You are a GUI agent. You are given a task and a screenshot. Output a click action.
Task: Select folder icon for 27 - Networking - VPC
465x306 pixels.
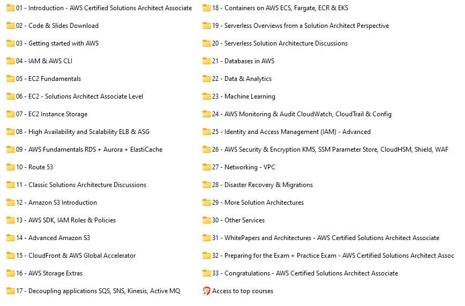tap(206, 167)
